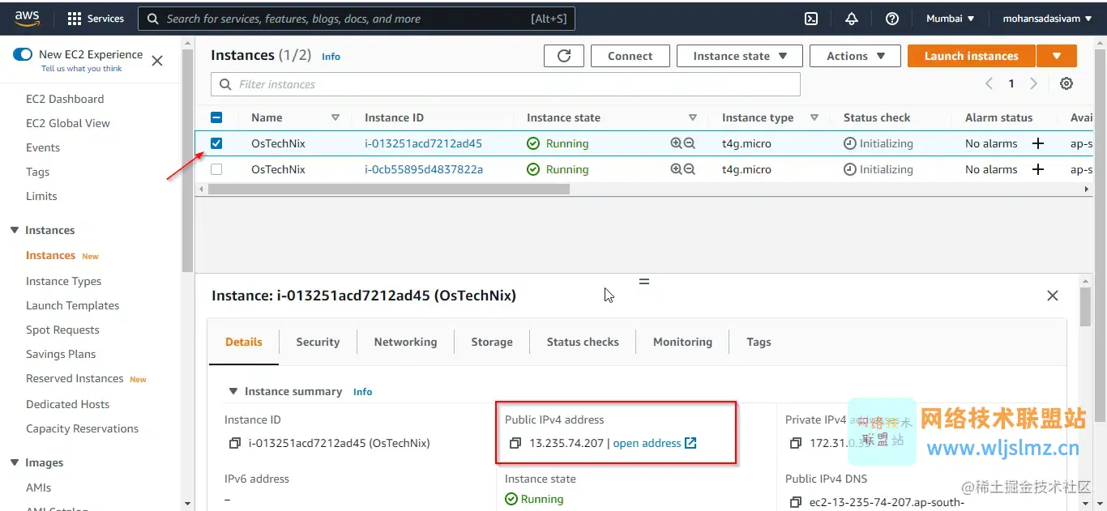This screenshot has height=511, width=1107.
Task: Click the details panel resize handle
Action: (644, 281)
